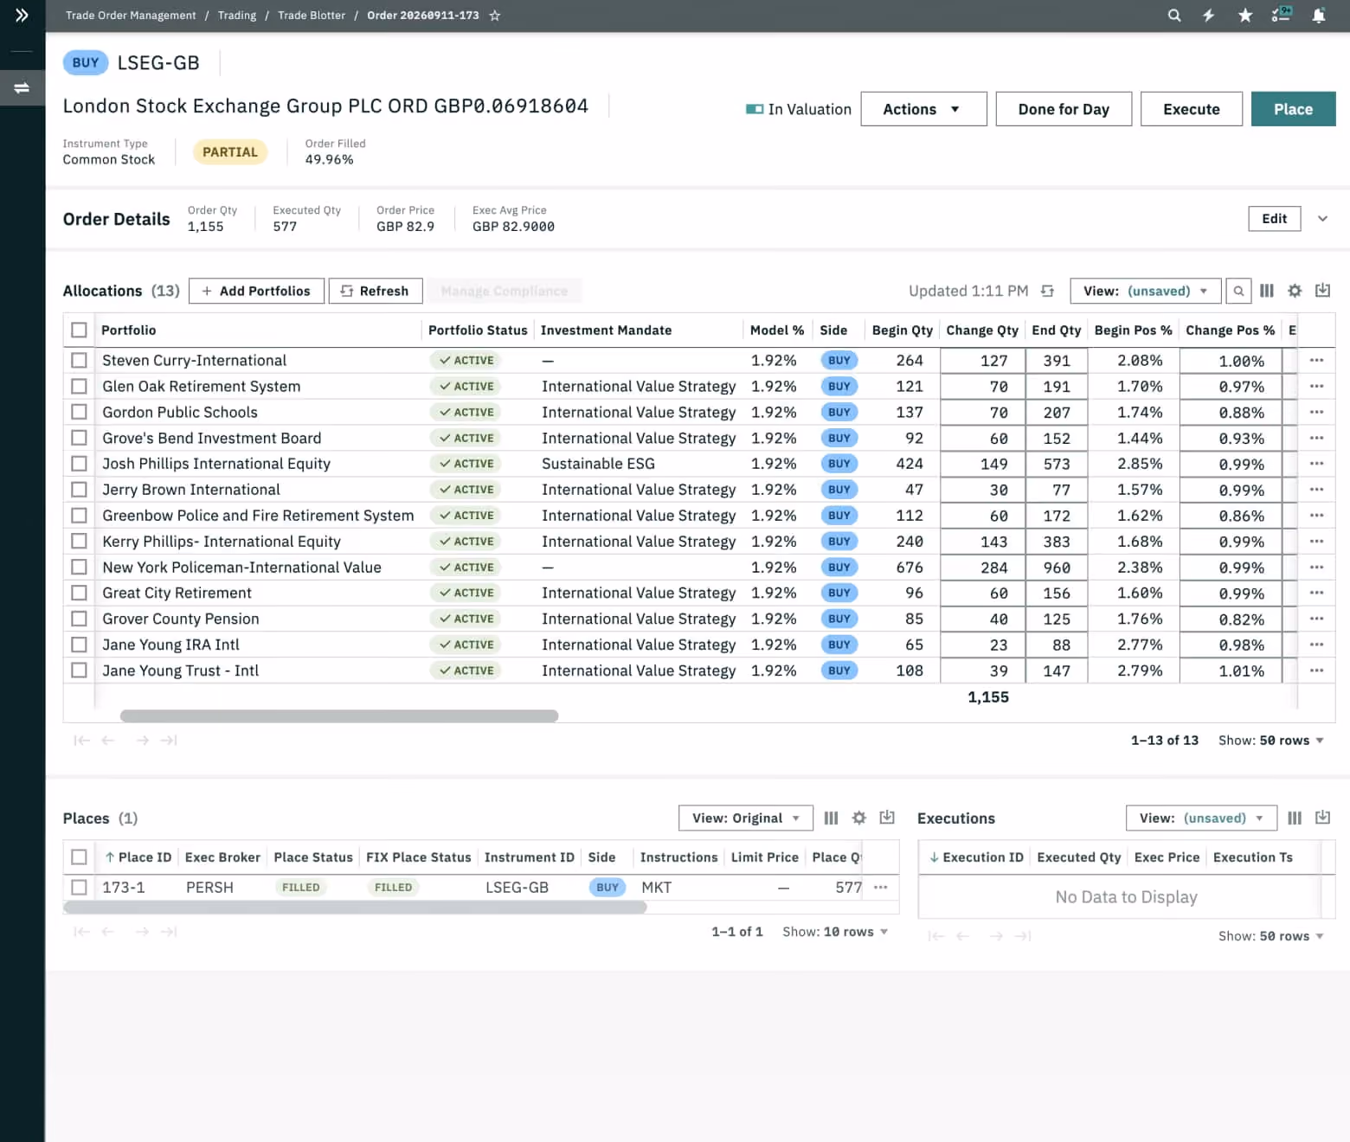Export Places grid via download icon
Viewport: 1350px width, 1142px height.
887,818
